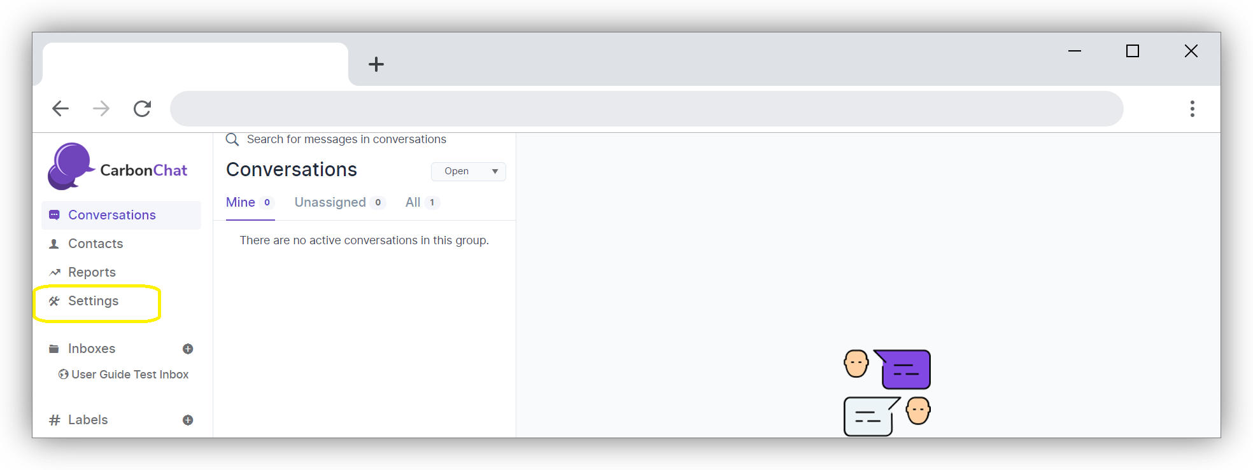Click the Labels section header
Screen dimensions: 1253x470
point(88,420)
